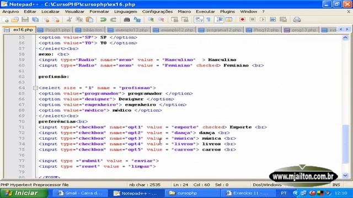Click the Redo arrow icon
Viewport: 353px width, 198px height.
tap(114, 20)
